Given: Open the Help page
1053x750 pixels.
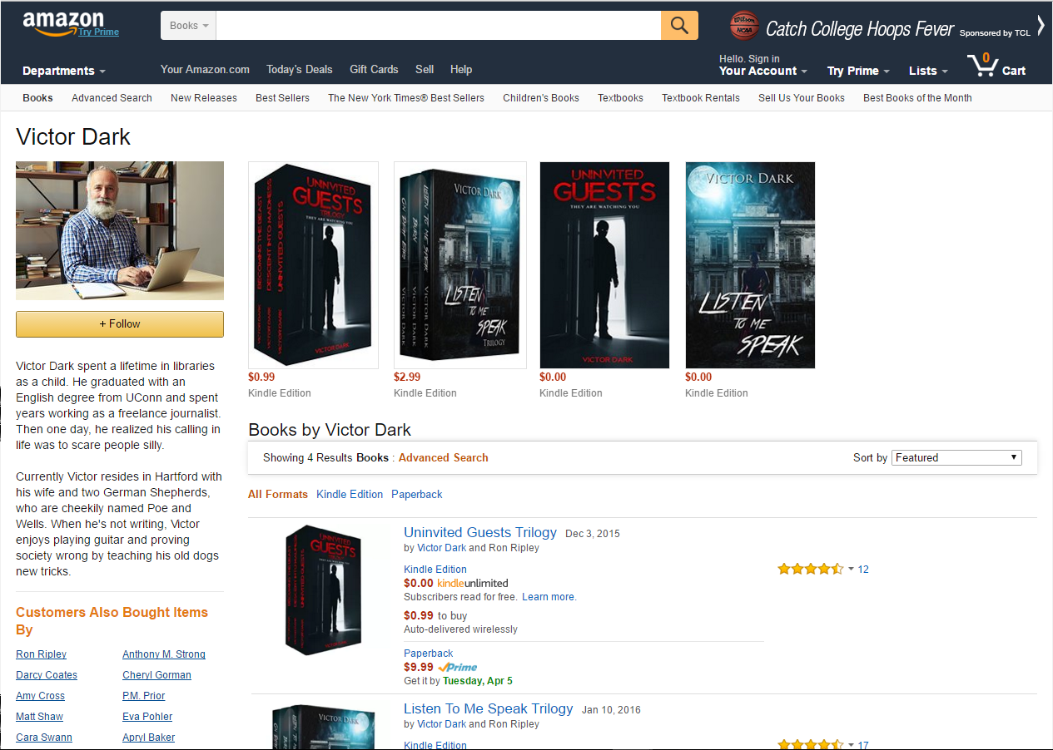Looking at the screenshot, I should pyautogui.click(x=461, y=70).
